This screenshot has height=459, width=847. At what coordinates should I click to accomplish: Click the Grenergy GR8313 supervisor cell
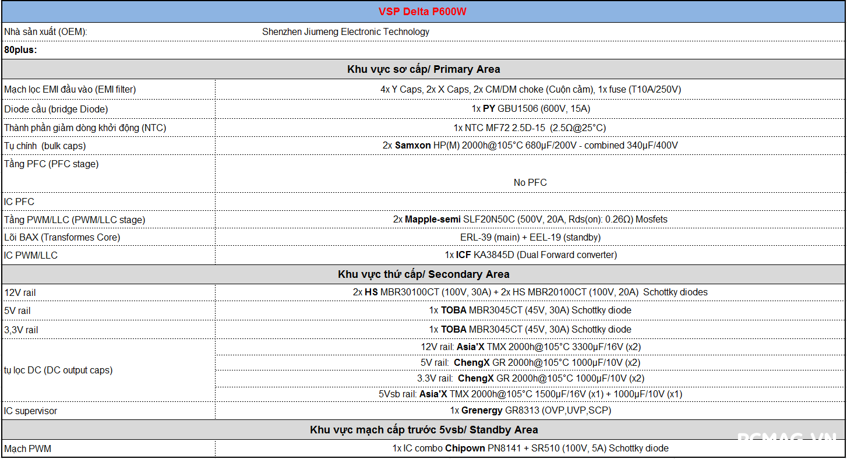pos(530,411)
